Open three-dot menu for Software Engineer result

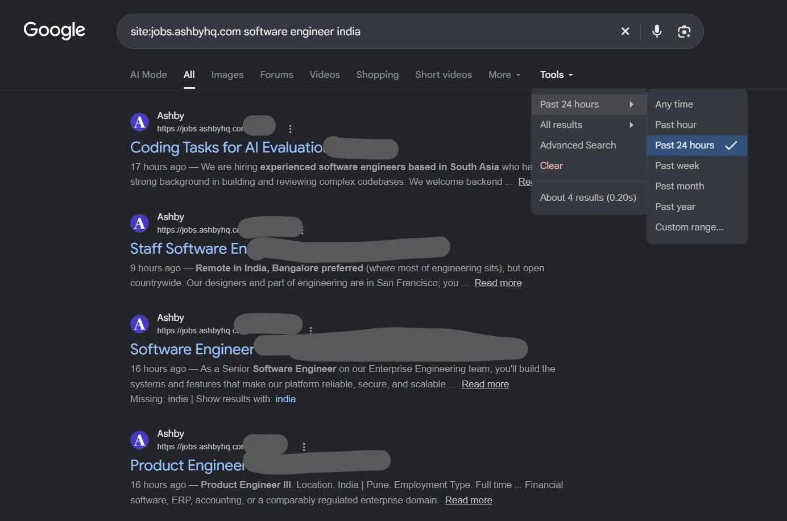(310, 330)
